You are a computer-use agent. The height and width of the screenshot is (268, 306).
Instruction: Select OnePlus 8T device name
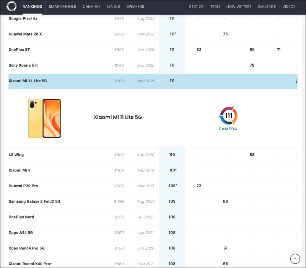click(x=19, y=50)
